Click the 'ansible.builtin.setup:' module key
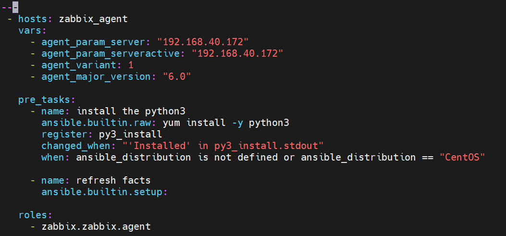This screenshot has width=506, height=236. pos(105,192)
